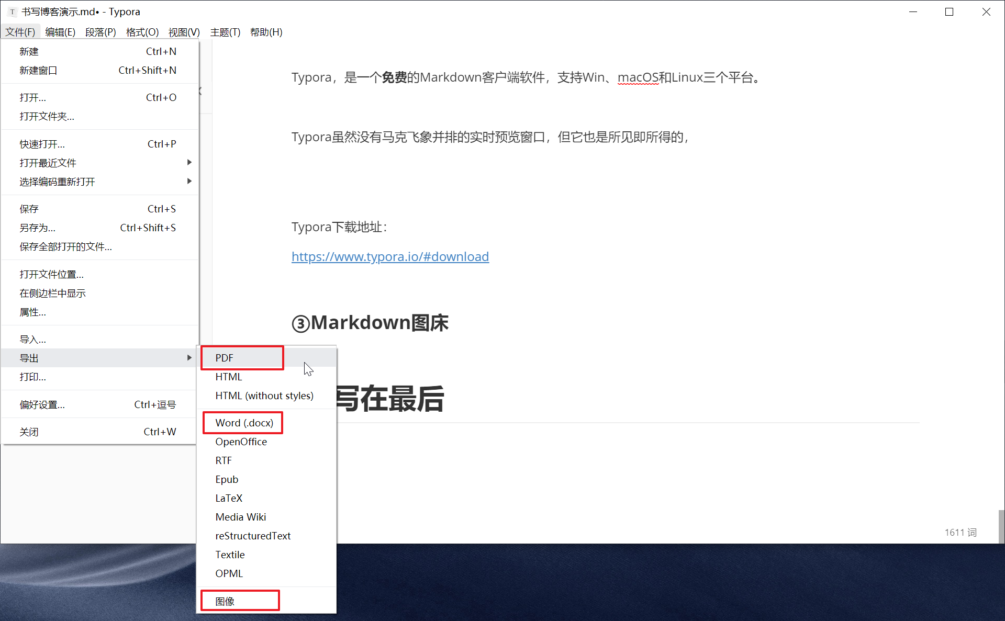Open the 主题(T) theme menu
Viewport: 1005px width, 621px height.
point(225,32)
